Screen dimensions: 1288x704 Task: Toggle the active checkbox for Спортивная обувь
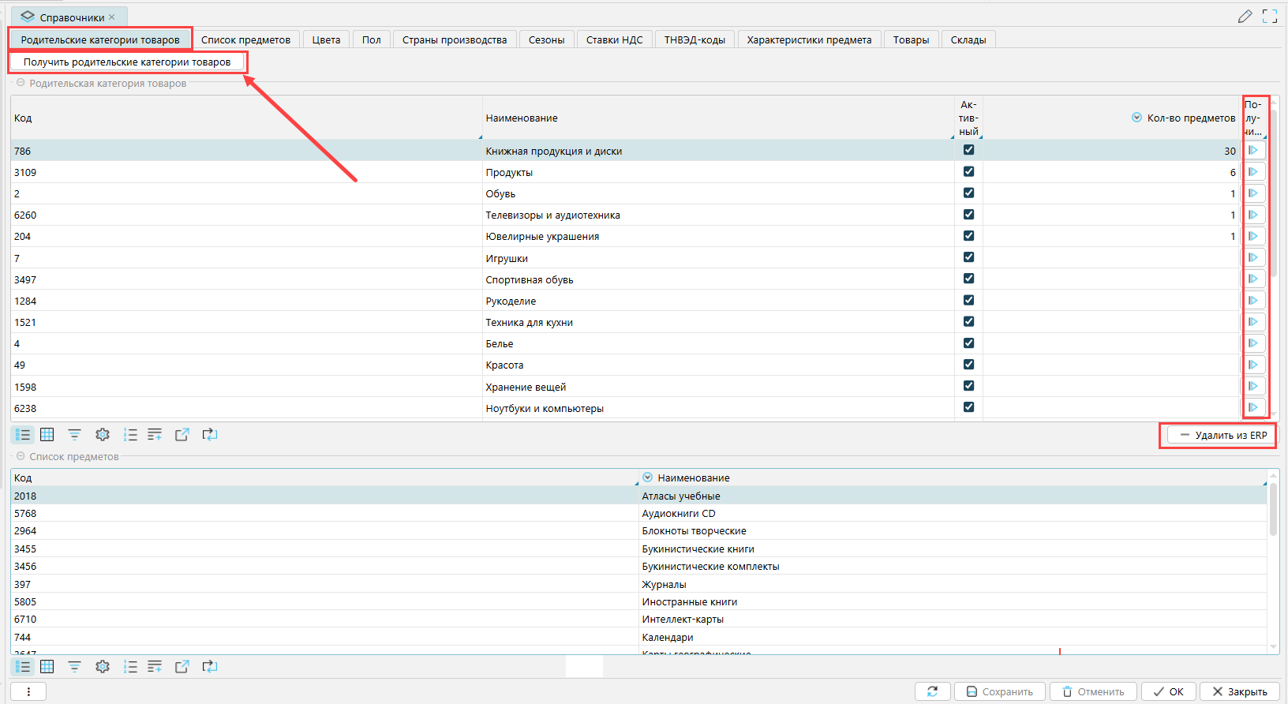point(968,279)
